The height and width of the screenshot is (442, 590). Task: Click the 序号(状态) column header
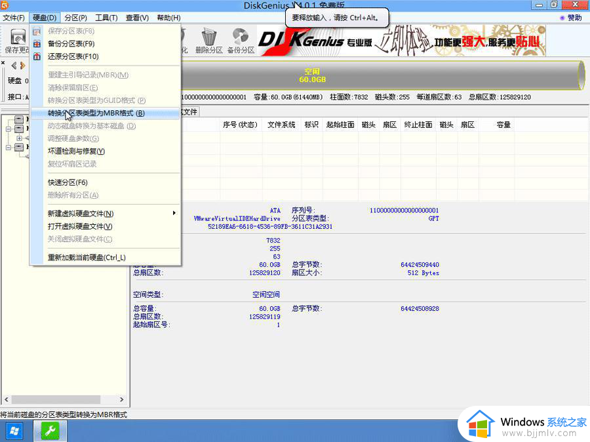[x=240, y=125]
